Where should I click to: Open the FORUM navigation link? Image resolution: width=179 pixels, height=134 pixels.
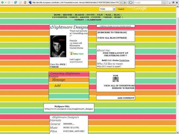[73, 17]
